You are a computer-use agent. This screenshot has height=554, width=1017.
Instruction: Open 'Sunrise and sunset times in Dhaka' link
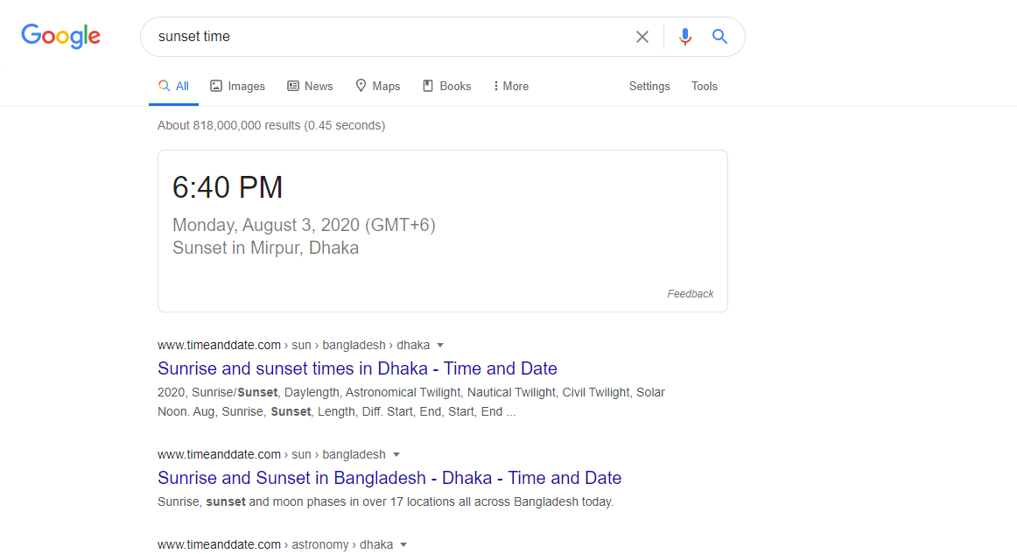357,368
